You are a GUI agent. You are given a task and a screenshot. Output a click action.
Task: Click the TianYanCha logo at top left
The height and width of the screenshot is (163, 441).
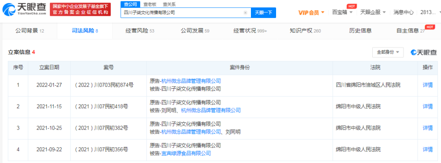tap(24, 9)
